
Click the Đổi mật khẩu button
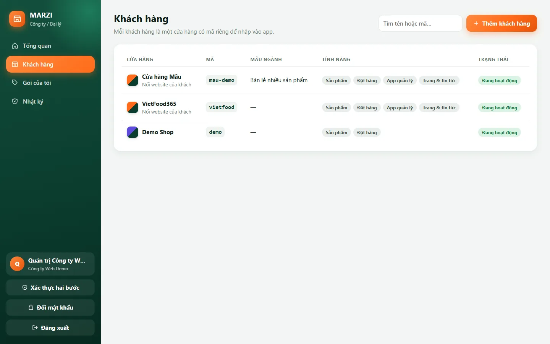pos(50,307)
